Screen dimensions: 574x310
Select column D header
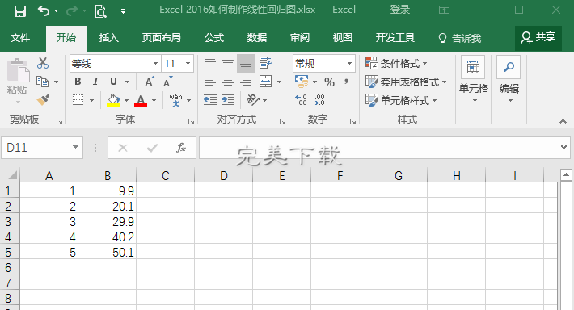coord(223,176)
